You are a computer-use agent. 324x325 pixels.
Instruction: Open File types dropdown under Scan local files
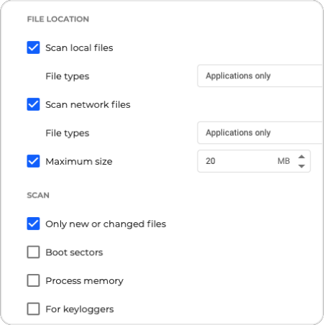(261, 75)
